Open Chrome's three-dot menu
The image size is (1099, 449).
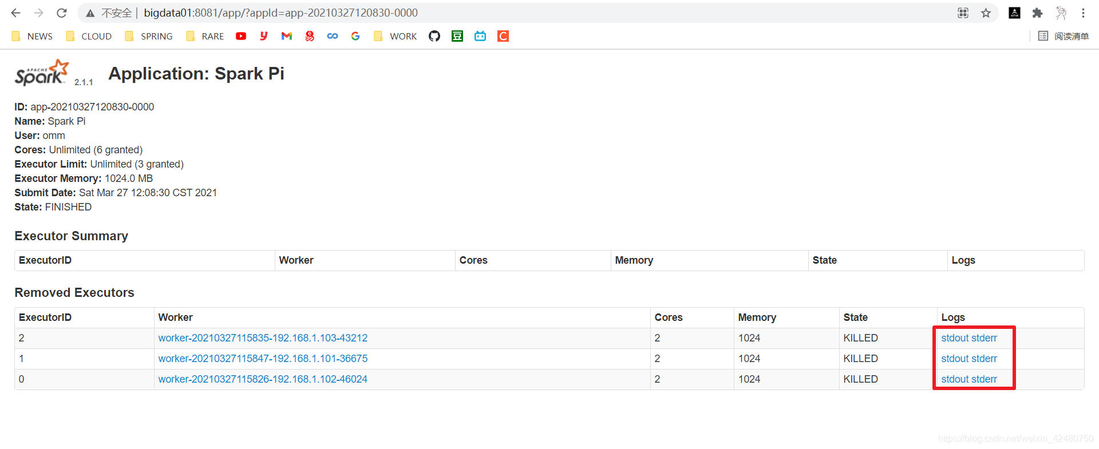(x=1083, y=13)
